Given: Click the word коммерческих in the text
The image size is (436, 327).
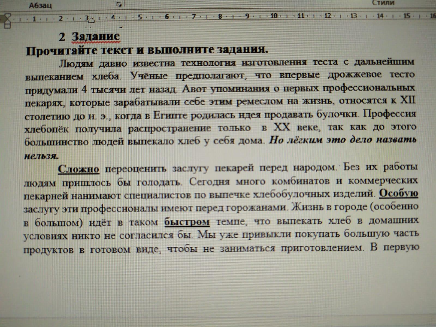Looking at the screenshot, I should pos(383,181).
